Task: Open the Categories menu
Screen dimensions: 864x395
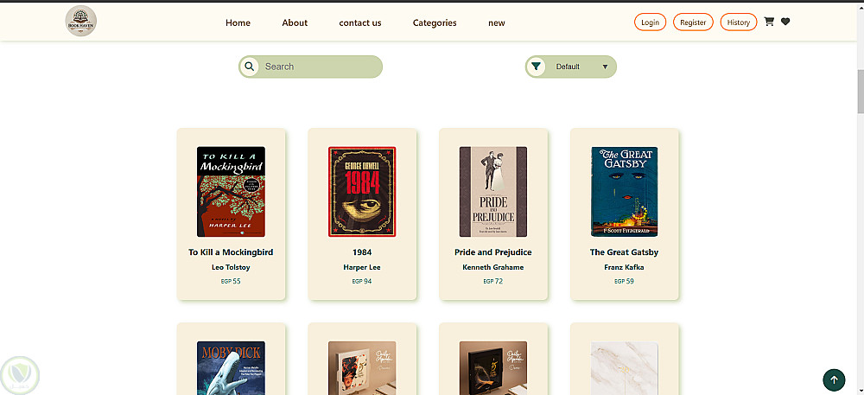Action: click(x=435, y=22)
